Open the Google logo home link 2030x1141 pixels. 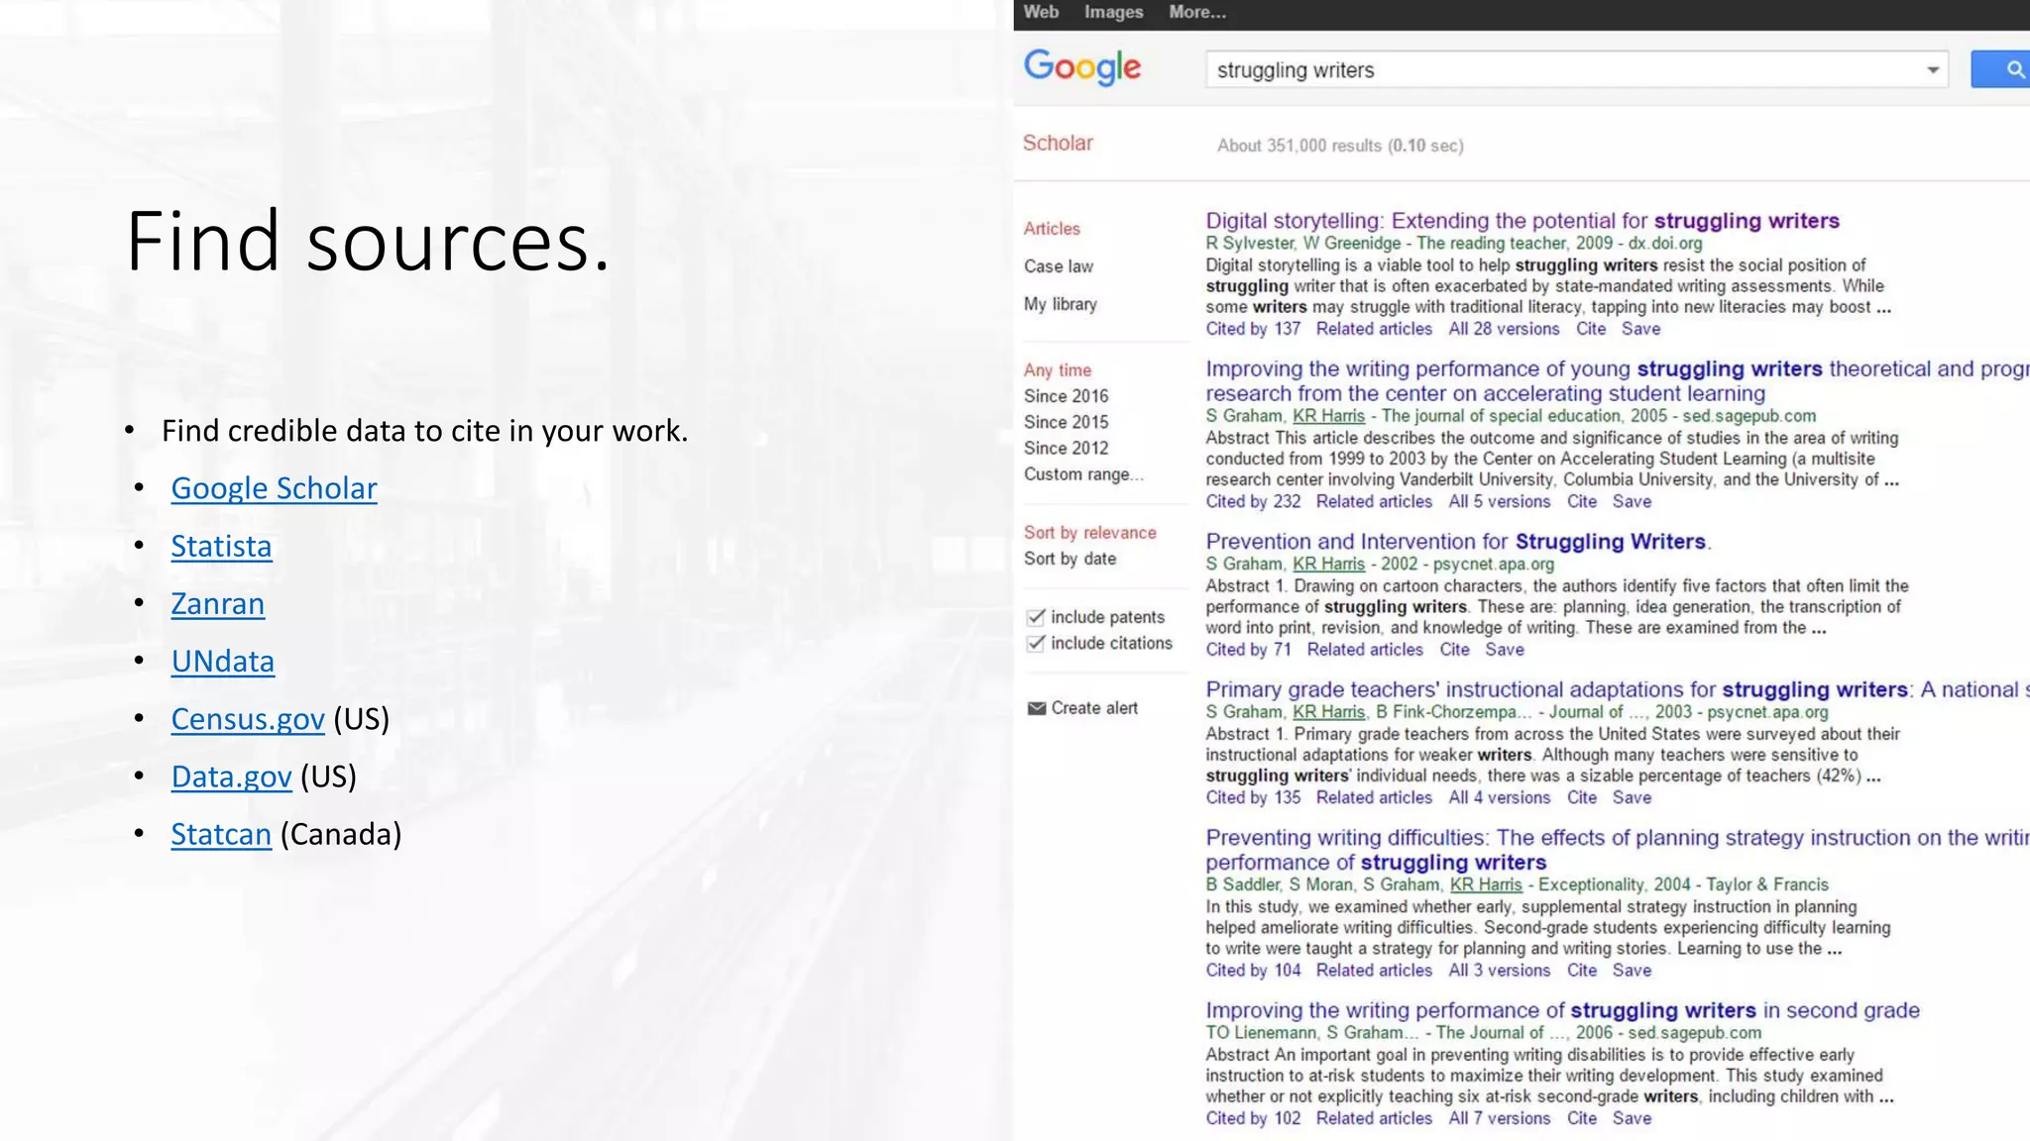coord(1082,67)
